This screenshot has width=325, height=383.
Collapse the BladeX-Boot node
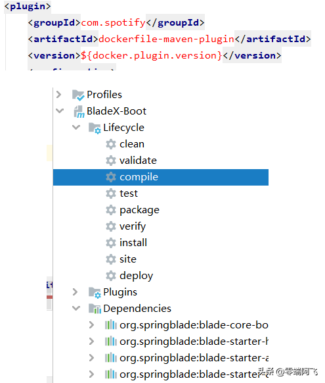tap(60, 111)
